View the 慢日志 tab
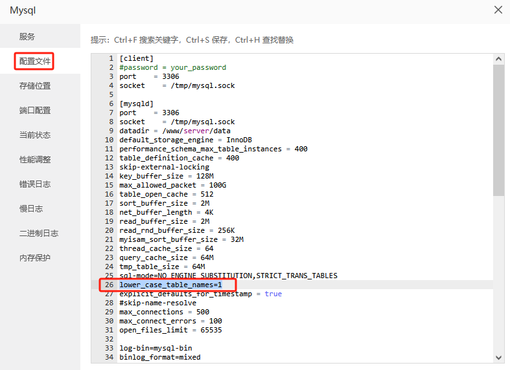 [31, 209]
